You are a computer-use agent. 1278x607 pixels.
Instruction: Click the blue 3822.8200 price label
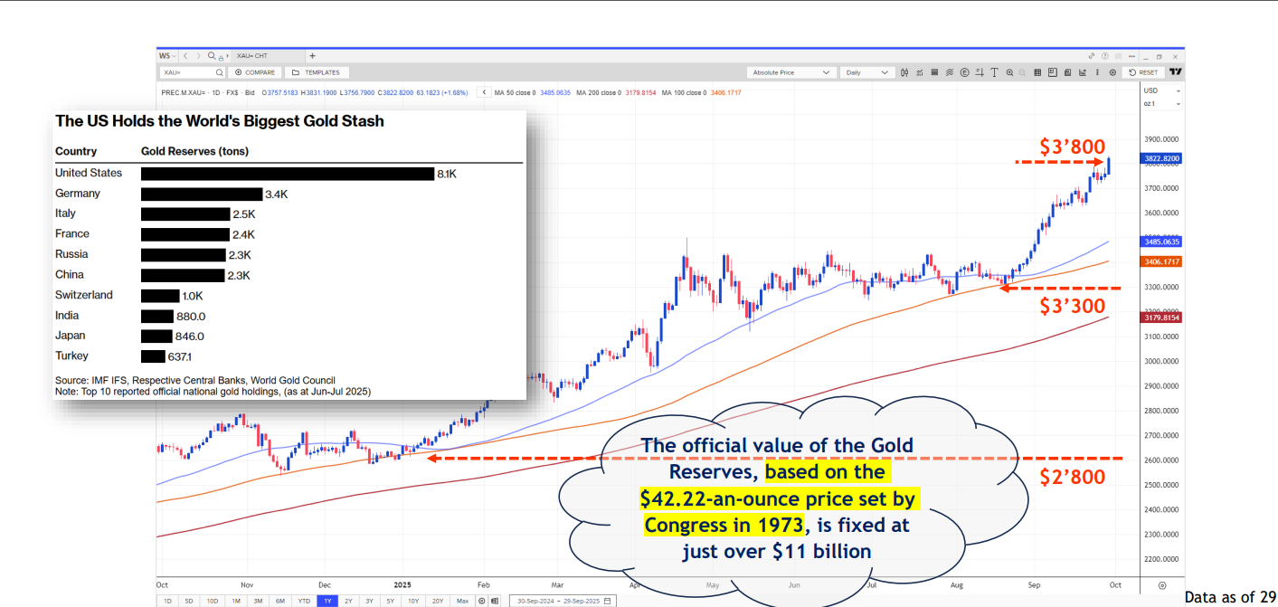point(1162,159)
